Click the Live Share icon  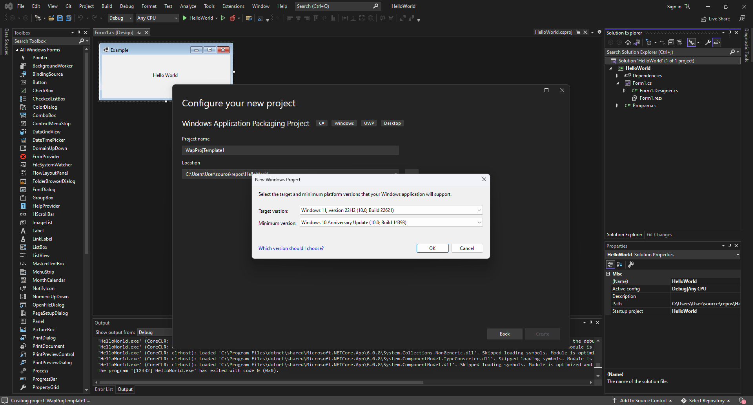pos(704,19)
